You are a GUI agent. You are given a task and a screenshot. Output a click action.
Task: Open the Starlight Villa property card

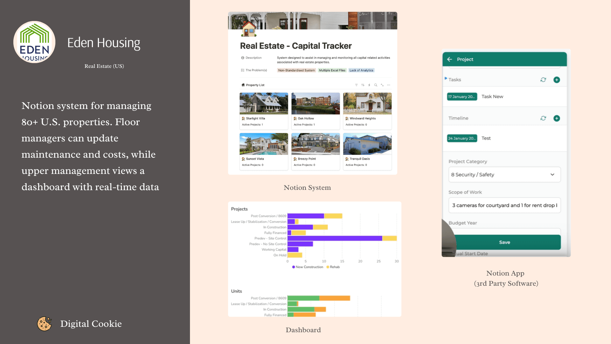pyautogui.click(x=263, y=111)
